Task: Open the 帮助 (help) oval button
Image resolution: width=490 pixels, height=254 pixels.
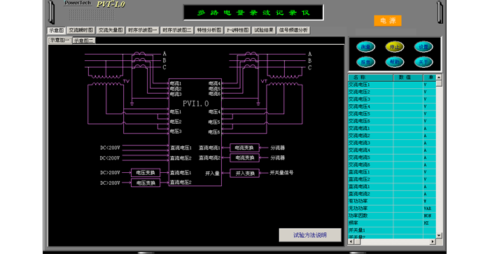Action: [395, 62]
